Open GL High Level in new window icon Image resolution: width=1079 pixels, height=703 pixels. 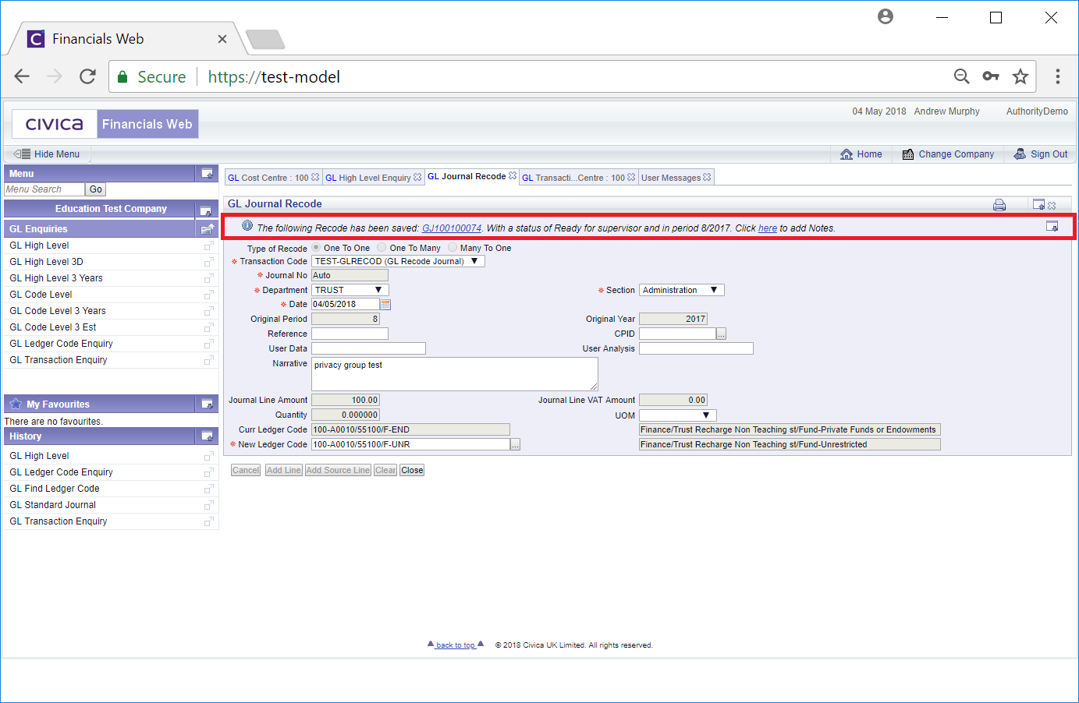[208, 246]
